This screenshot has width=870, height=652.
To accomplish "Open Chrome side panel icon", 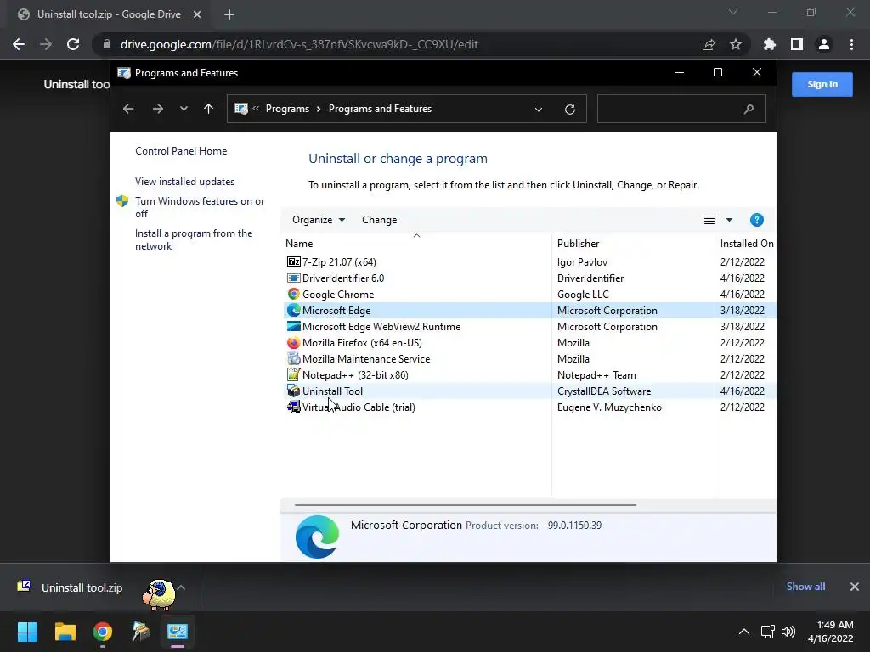I will pyautogui.click(x=797, y=44).
